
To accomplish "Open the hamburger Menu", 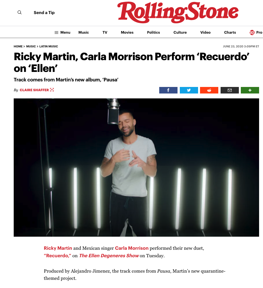I will 62,32.
